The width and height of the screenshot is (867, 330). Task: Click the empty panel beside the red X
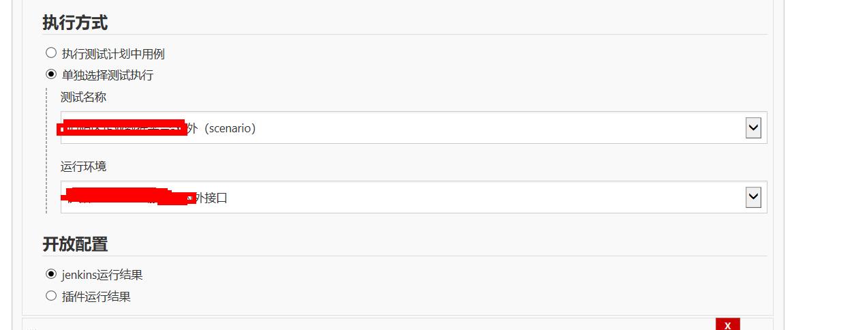coord(368,325)
